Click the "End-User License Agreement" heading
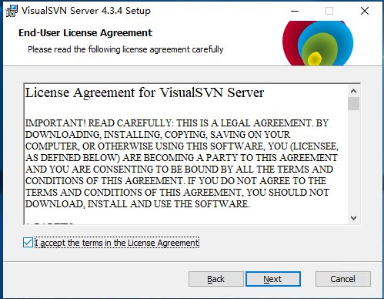384x299 pixels. [x=85, y=33]
